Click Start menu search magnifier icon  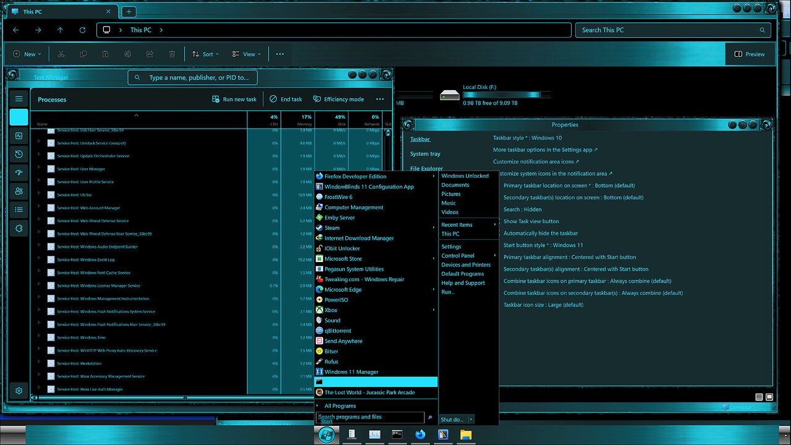[x=430, y=417]
